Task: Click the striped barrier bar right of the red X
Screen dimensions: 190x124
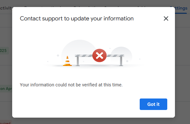Action: pyautogui.click(x=115, y=56)
